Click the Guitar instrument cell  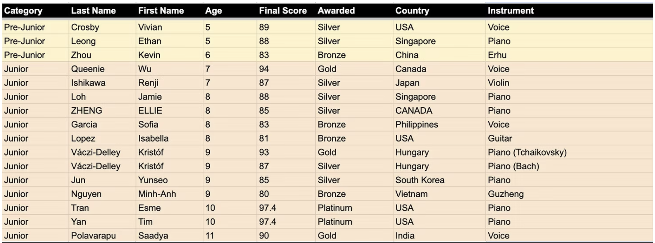pyautogui.click(x=500, y=138)
